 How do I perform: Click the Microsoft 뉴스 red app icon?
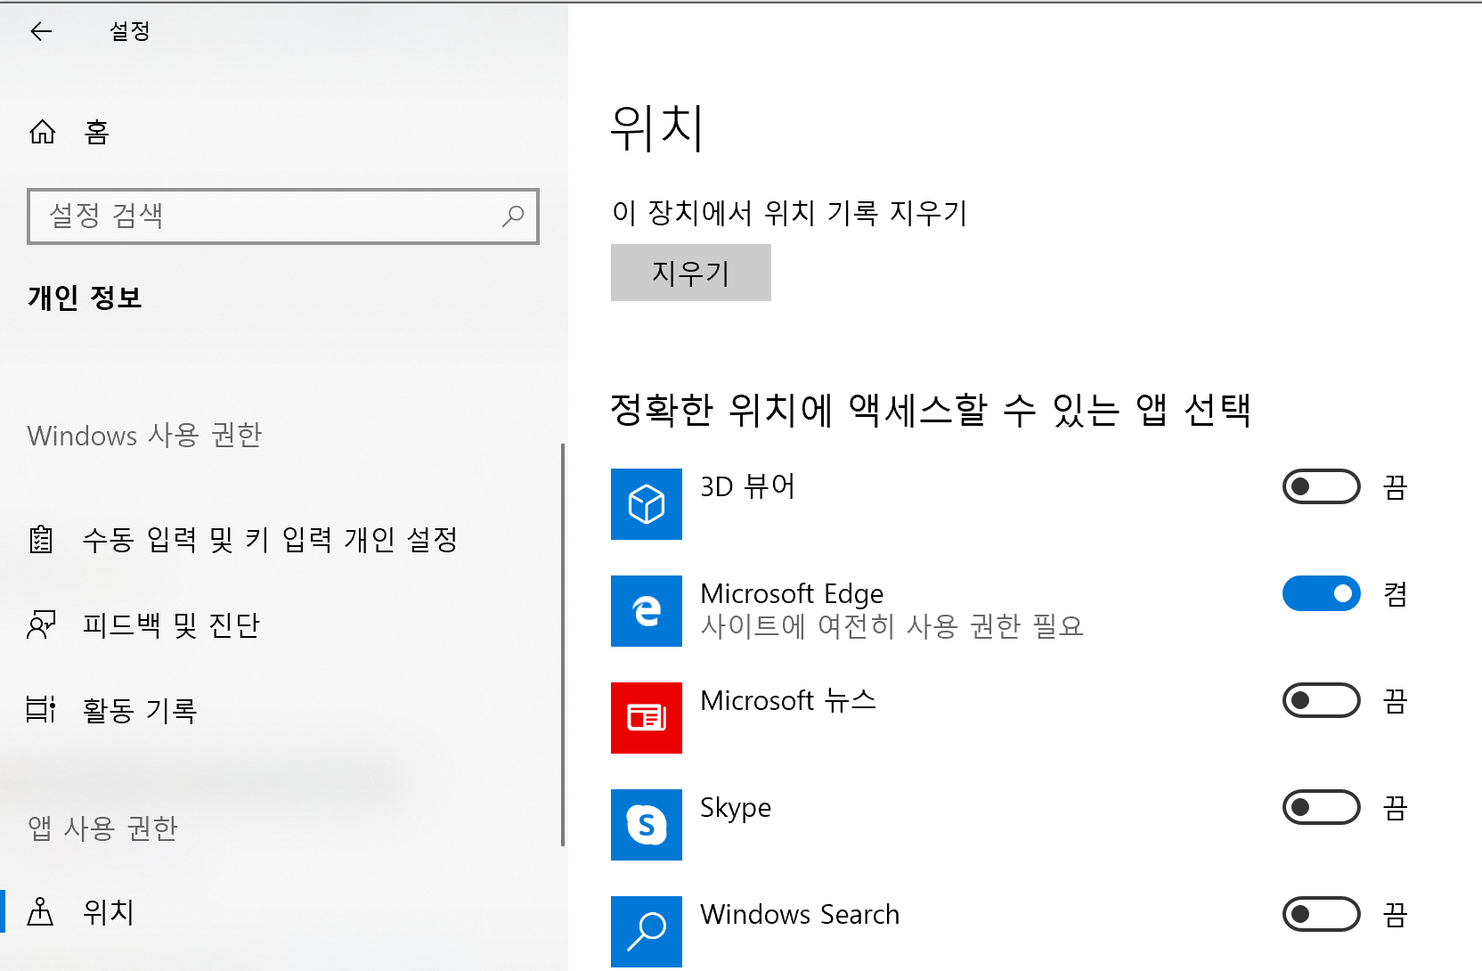pyautogui.click(x=647, y=718)
